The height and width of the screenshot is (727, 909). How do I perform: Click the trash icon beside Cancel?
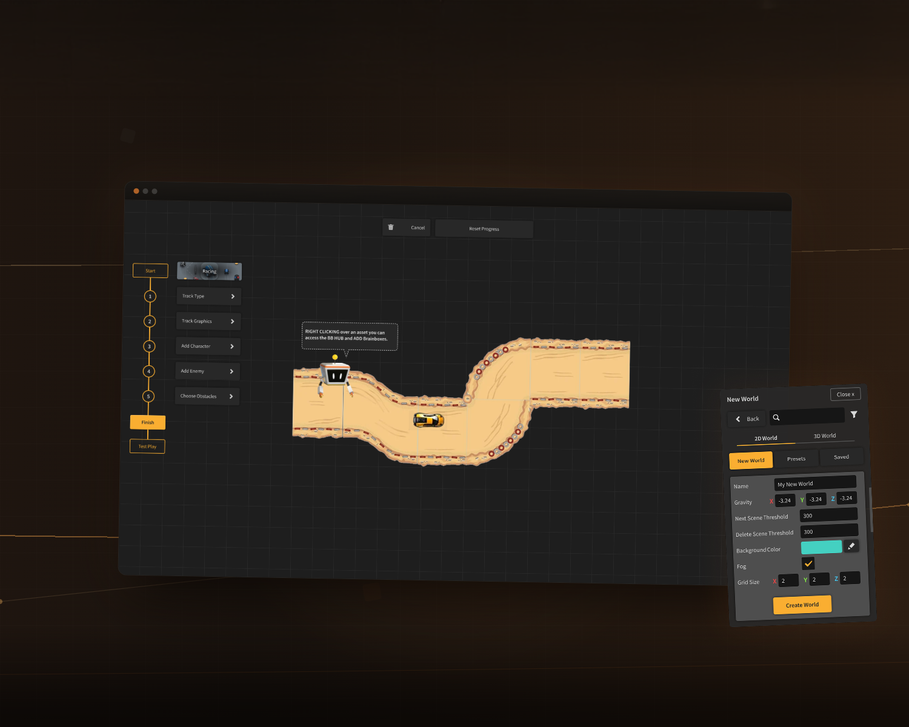391,227
